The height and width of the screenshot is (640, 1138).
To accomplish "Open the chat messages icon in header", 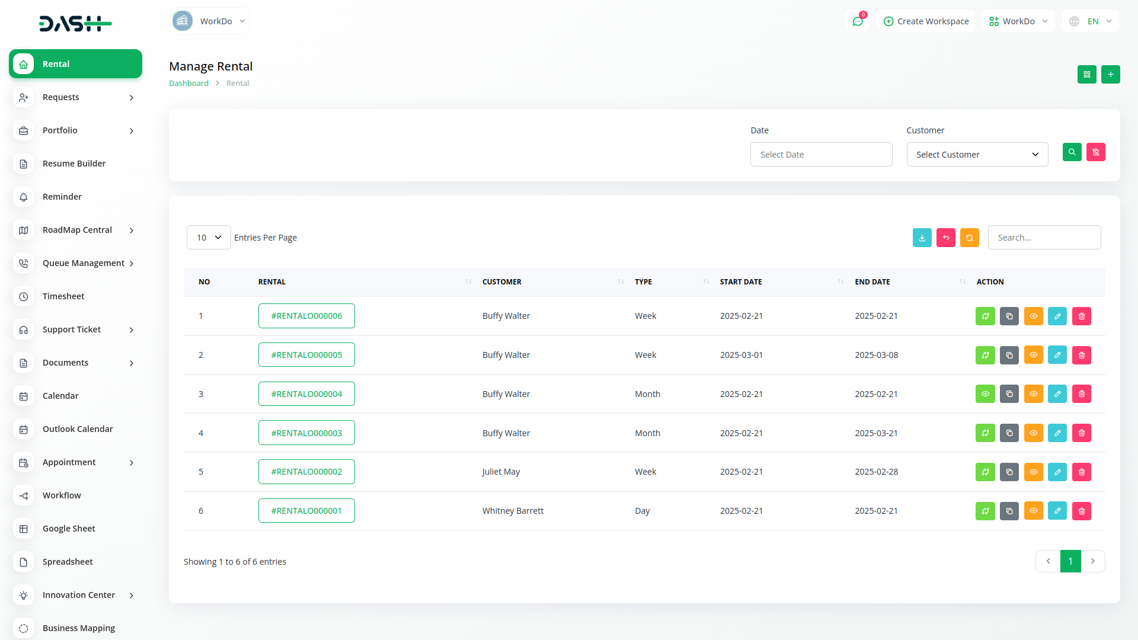I will point(857,21).
